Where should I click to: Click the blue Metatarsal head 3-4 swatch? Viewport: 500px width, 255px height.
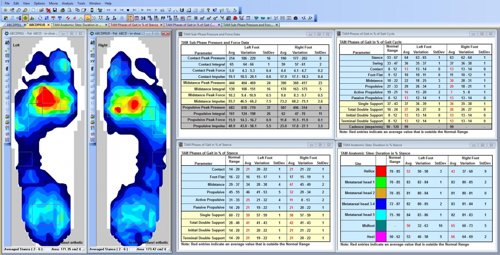tap(381, 204)
